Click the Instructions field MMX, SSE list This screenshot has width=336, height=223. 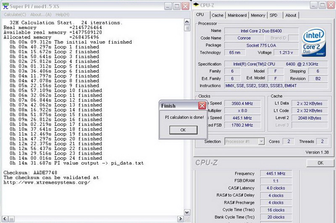[x=276, y=86]
